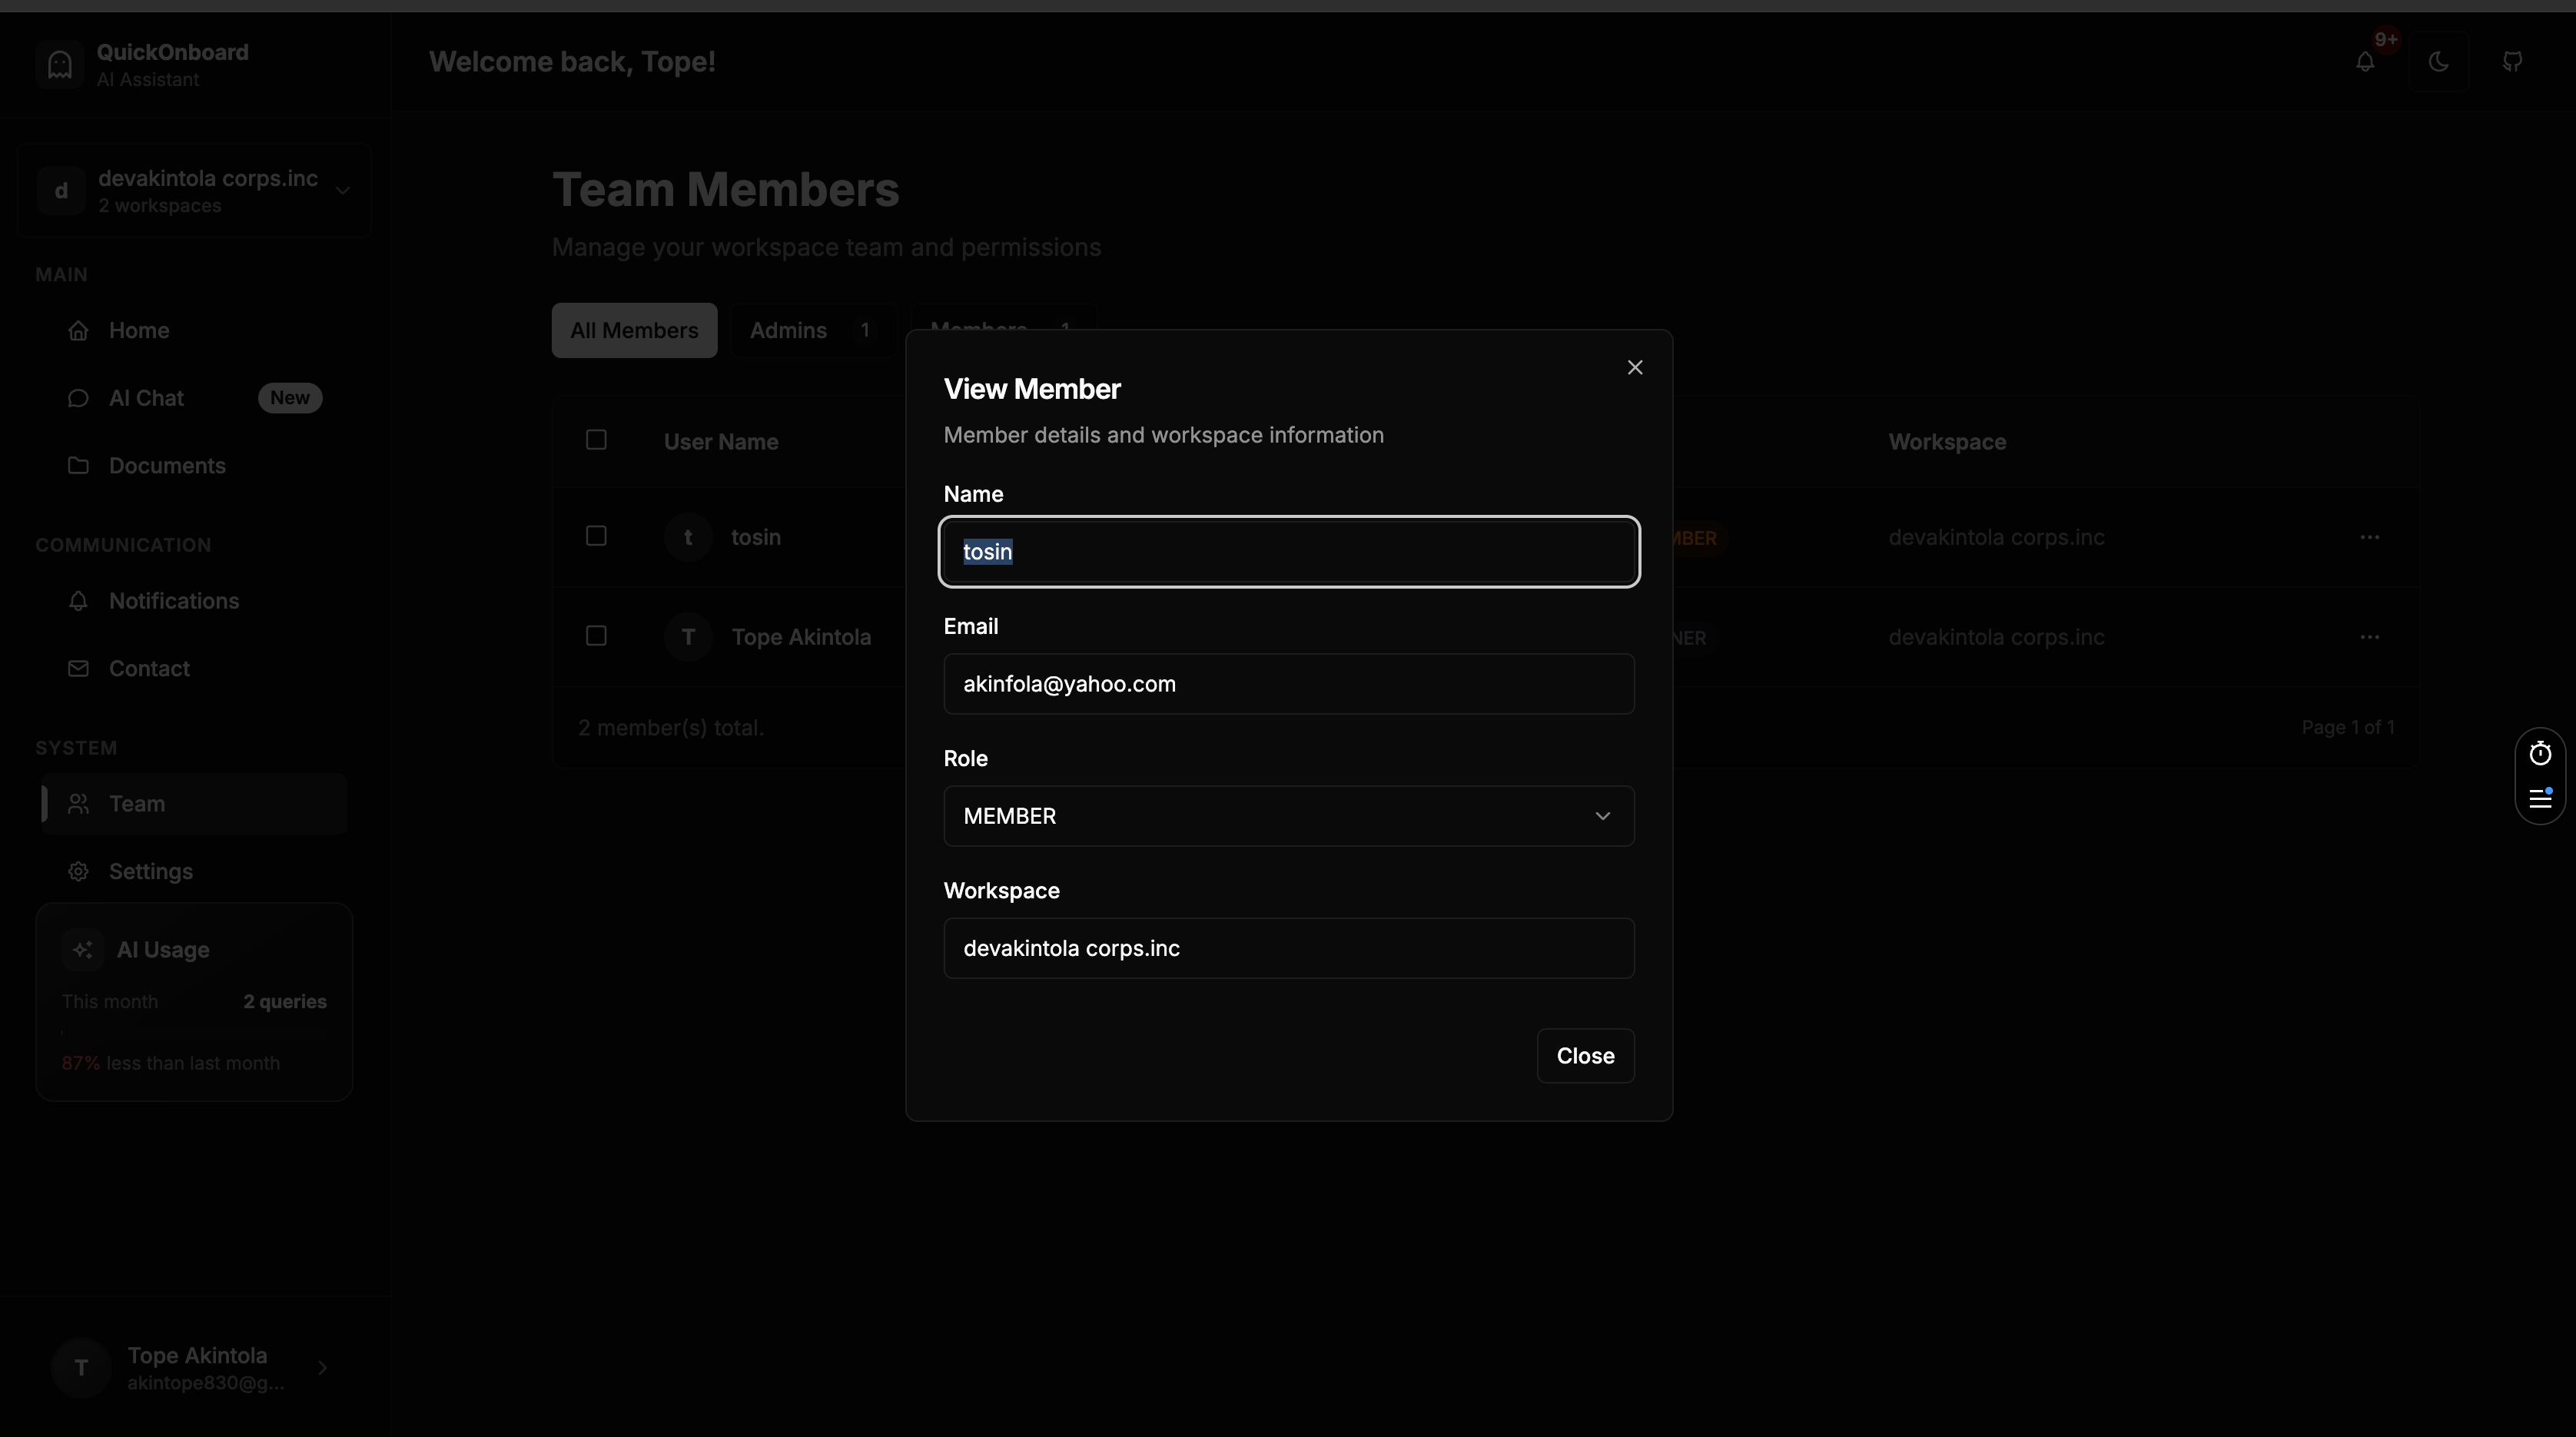Check the tosin row checkbox
Viewport: 2576px width, 1437px height.
[596, 536]
